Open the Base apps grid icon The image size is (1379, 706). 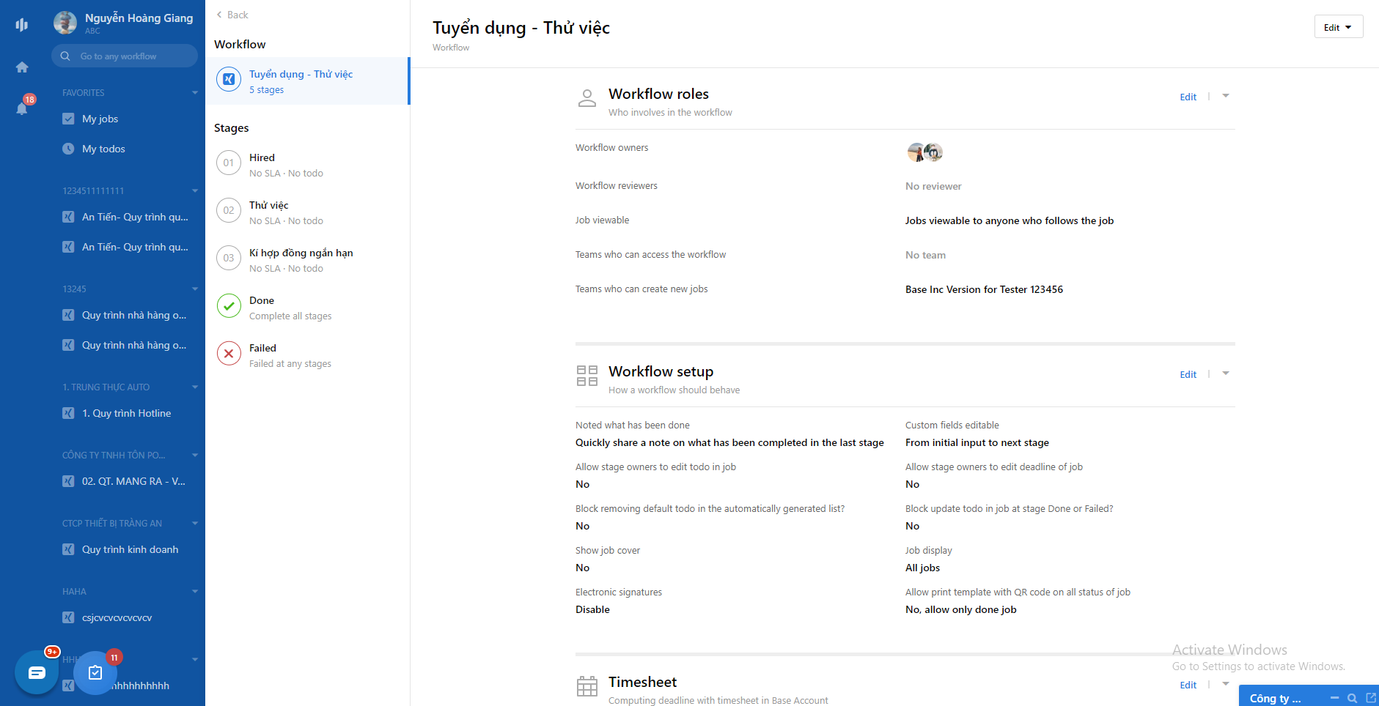pos(21,24)
